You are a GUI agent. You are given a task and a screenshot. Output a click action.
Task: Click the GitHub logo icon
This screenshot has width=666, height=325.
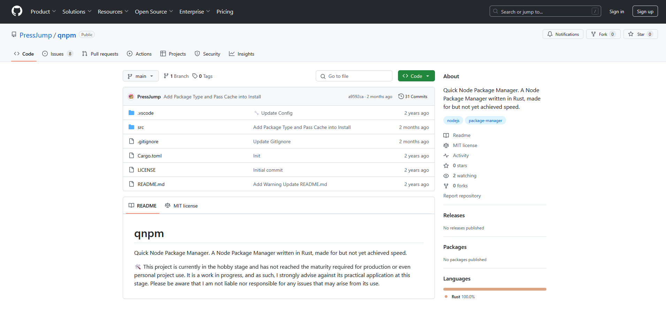[x=17, y=11]
